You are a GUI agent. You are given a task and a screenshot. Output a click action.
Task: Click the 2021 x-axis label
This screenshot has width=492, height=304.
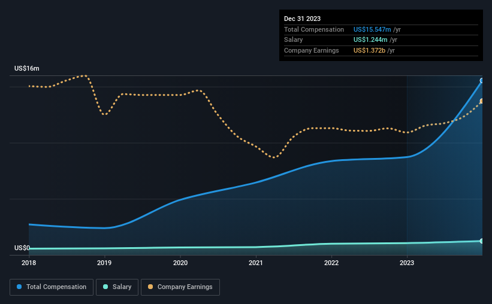click(256, 263)
